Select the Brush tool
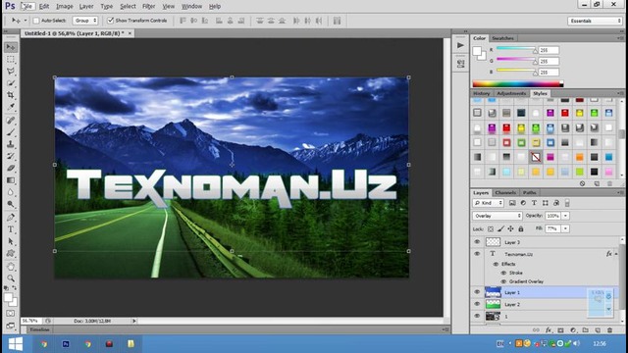Screen dimensions: 628x353 point(11,132)
